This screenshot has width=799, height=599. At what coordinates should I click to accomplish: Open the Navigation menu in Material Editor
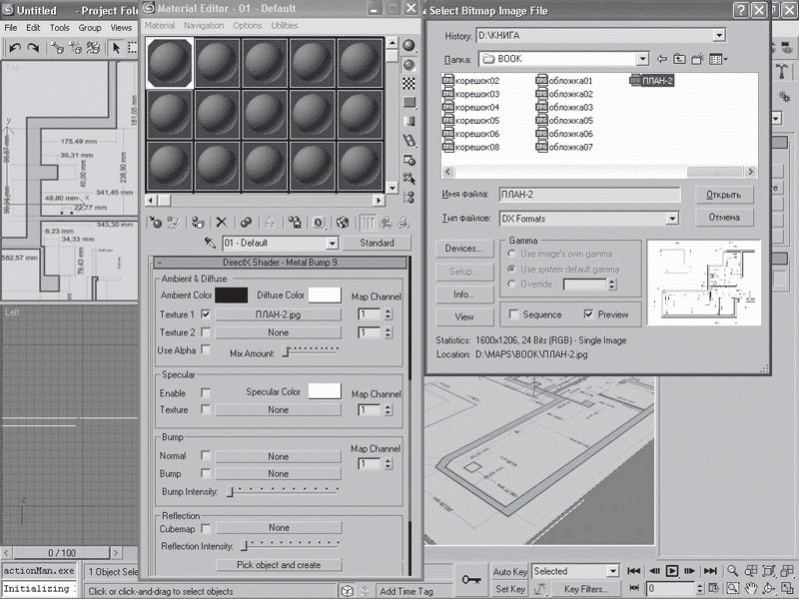click(204, 25)
